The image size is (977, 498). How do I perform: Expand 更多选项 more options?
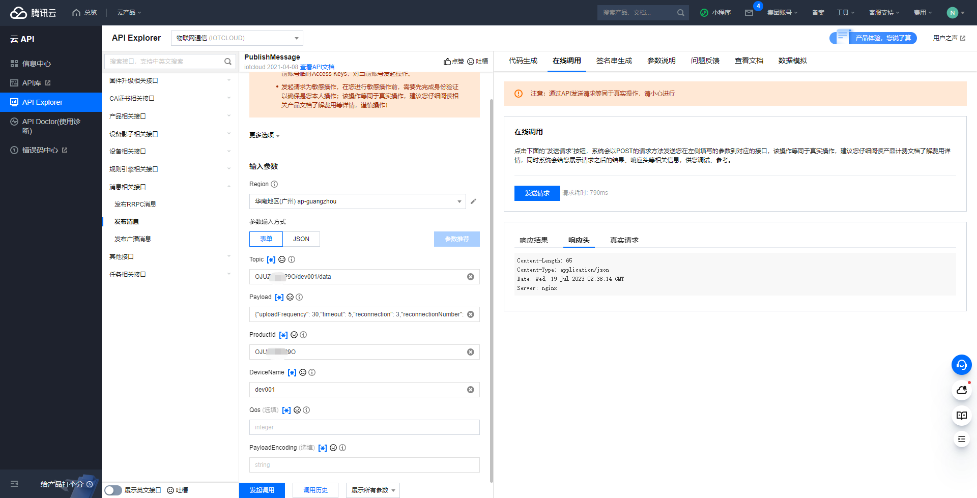pyautogui.click(x=265, y=135)
